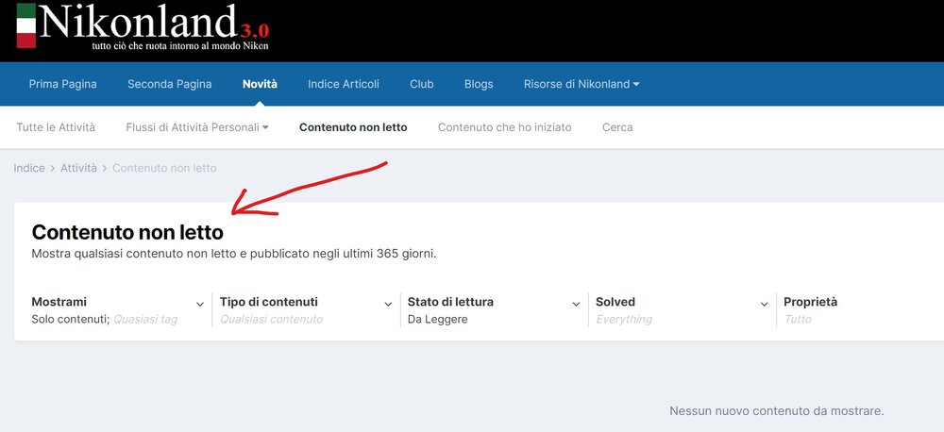Go to Seconda Pagina

coord(169,84)
